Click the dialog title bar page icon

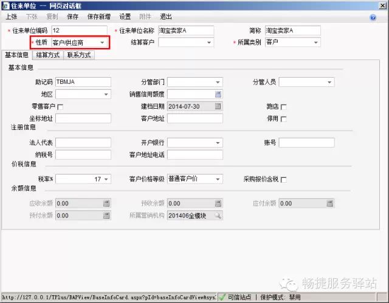(5, 5)
